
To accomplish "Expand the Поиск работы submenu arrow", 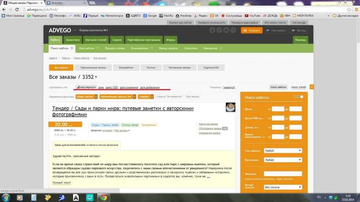I will (x=72, y=48).
